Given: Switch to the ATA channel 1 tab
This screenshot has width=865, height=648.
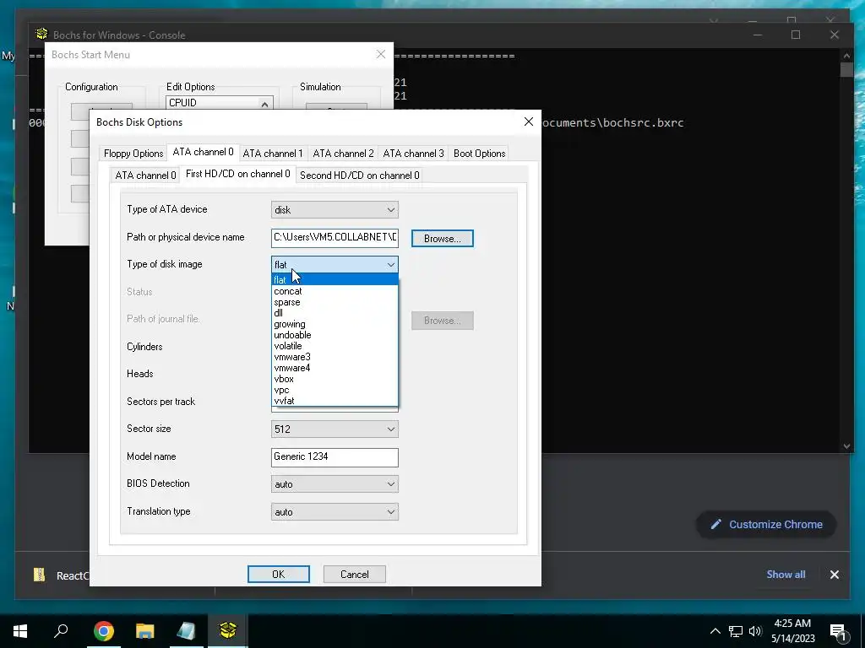Looking at the screenshot, I should point(273,154).
